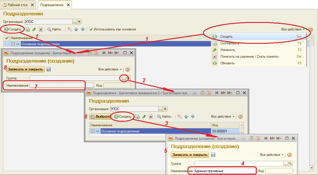Select Основное подразделение row in main list
This screenshot has height=175, width=318.
(x=116, y=44)
